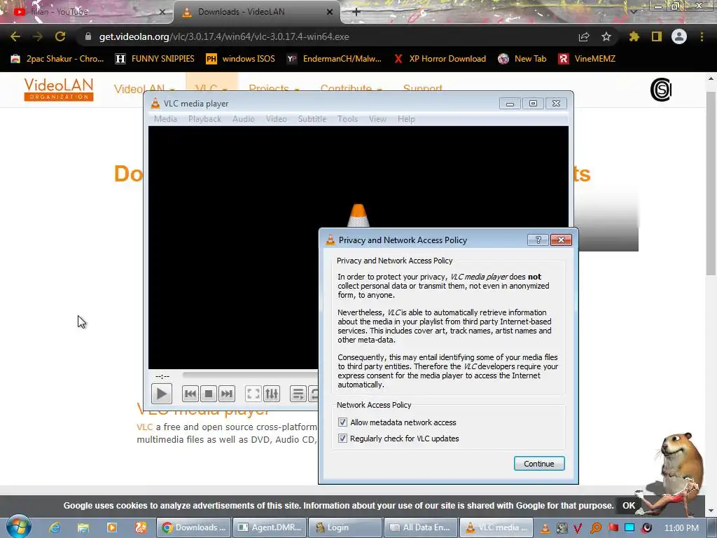Screen dimensions: 717x538
Task: Stop playback in VLC player
Action: (x=209, y=394)
